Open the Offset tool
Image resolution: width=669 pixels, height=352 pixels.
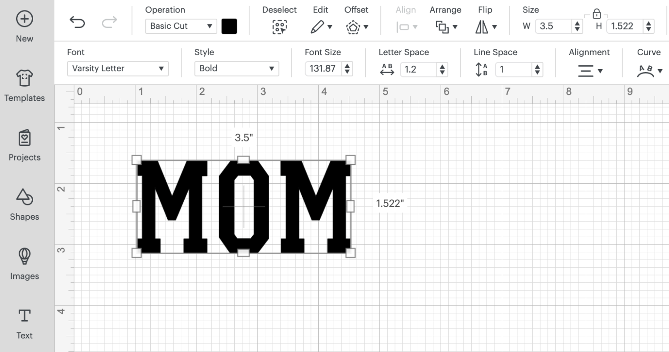click(356, 27)
